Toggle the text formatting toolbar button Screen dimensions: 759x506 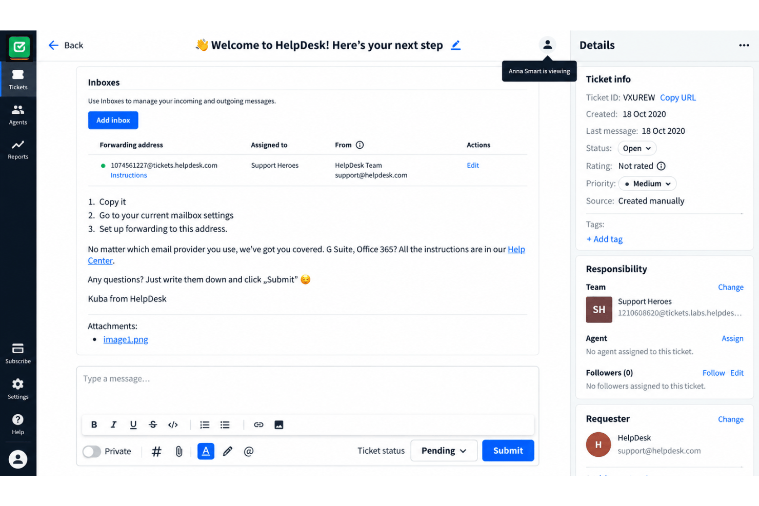click(x=206, y=451)
